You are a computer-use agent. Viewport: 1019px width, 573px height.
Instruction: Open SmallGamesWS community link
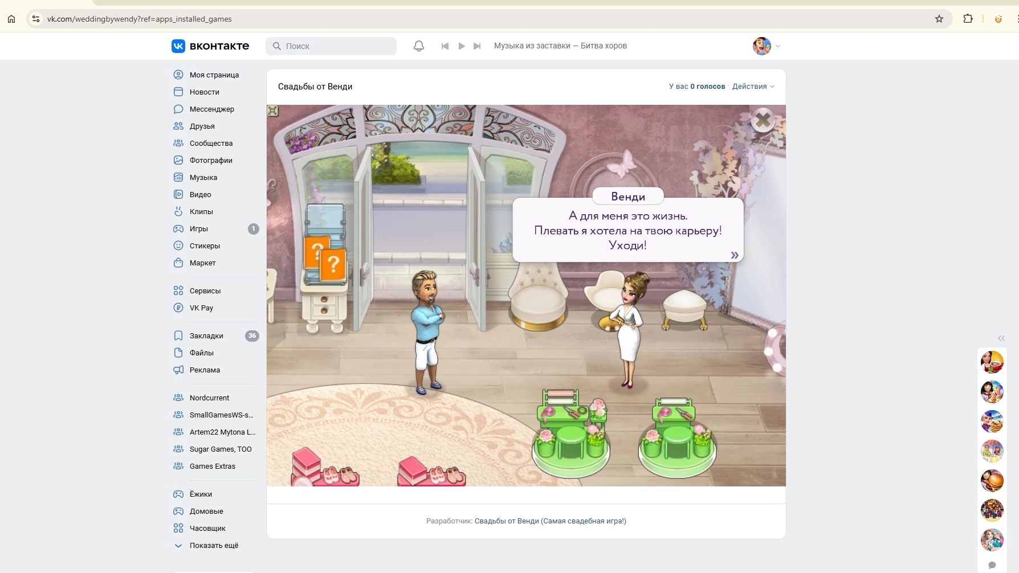coord(221,415)
